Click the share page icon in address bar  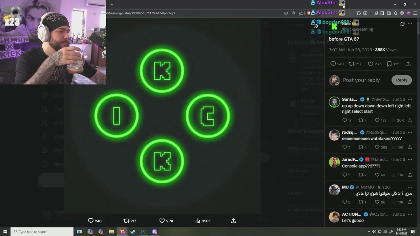pyautogui.click(x=301, y=13)
